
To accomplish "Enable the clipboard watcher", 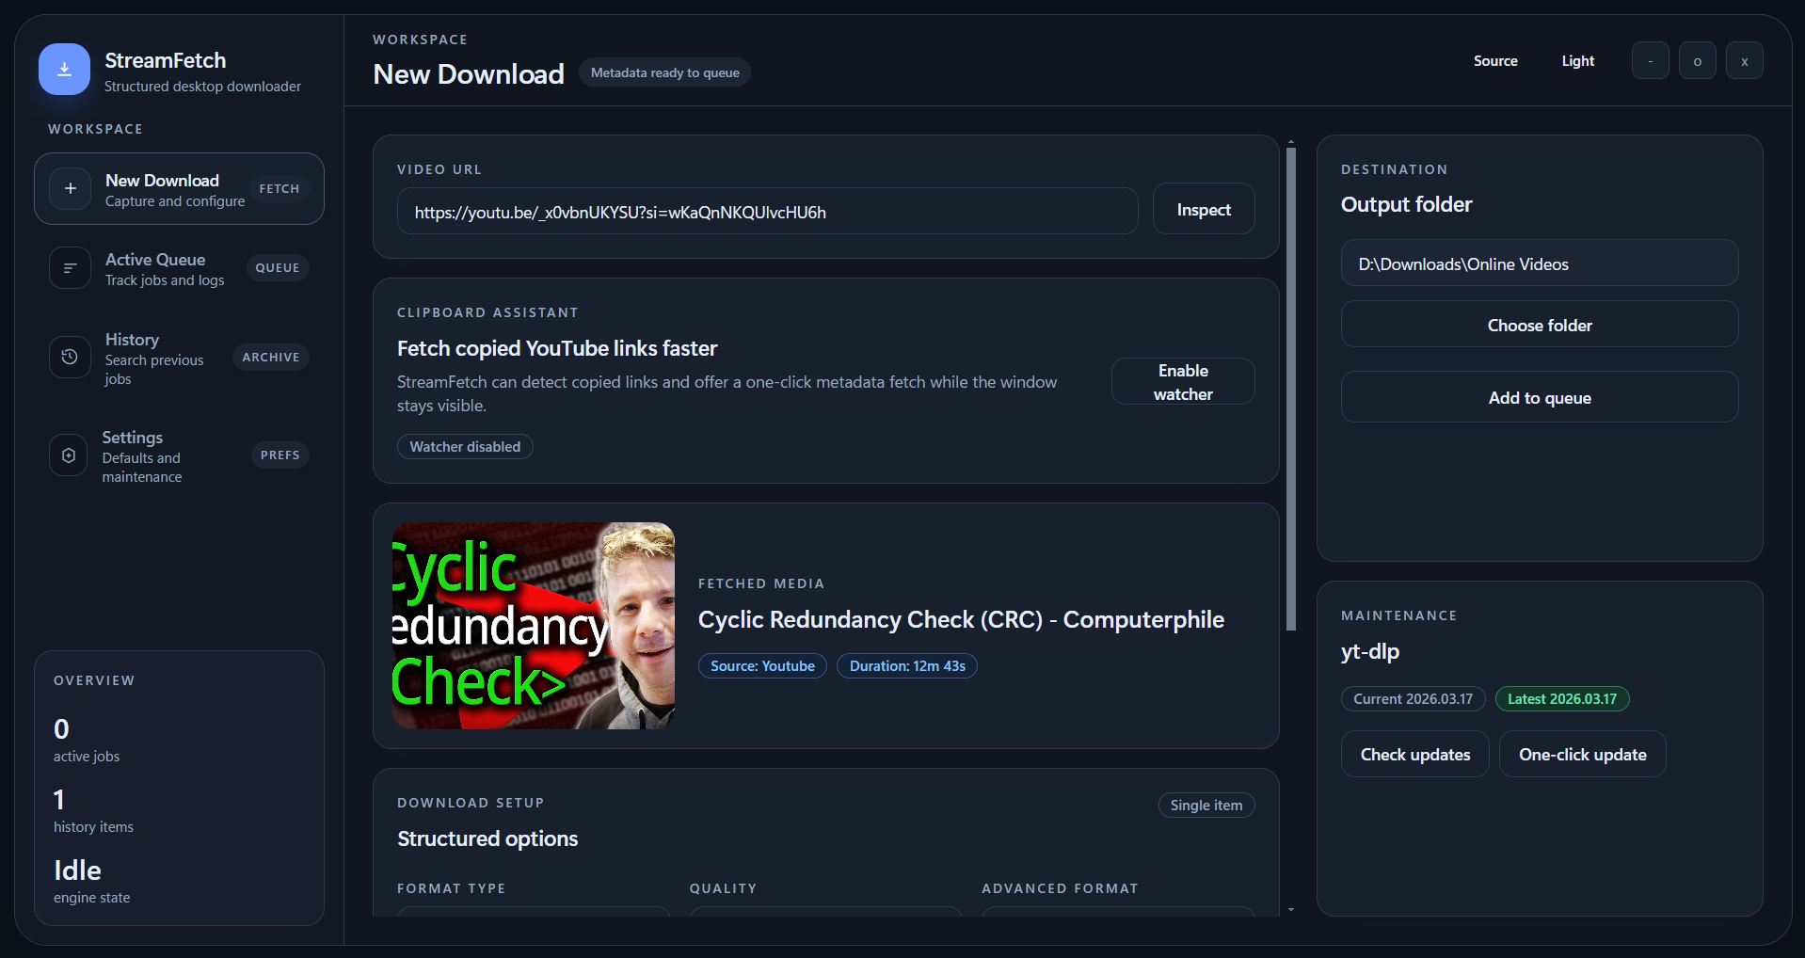I will click(1183, 382).
